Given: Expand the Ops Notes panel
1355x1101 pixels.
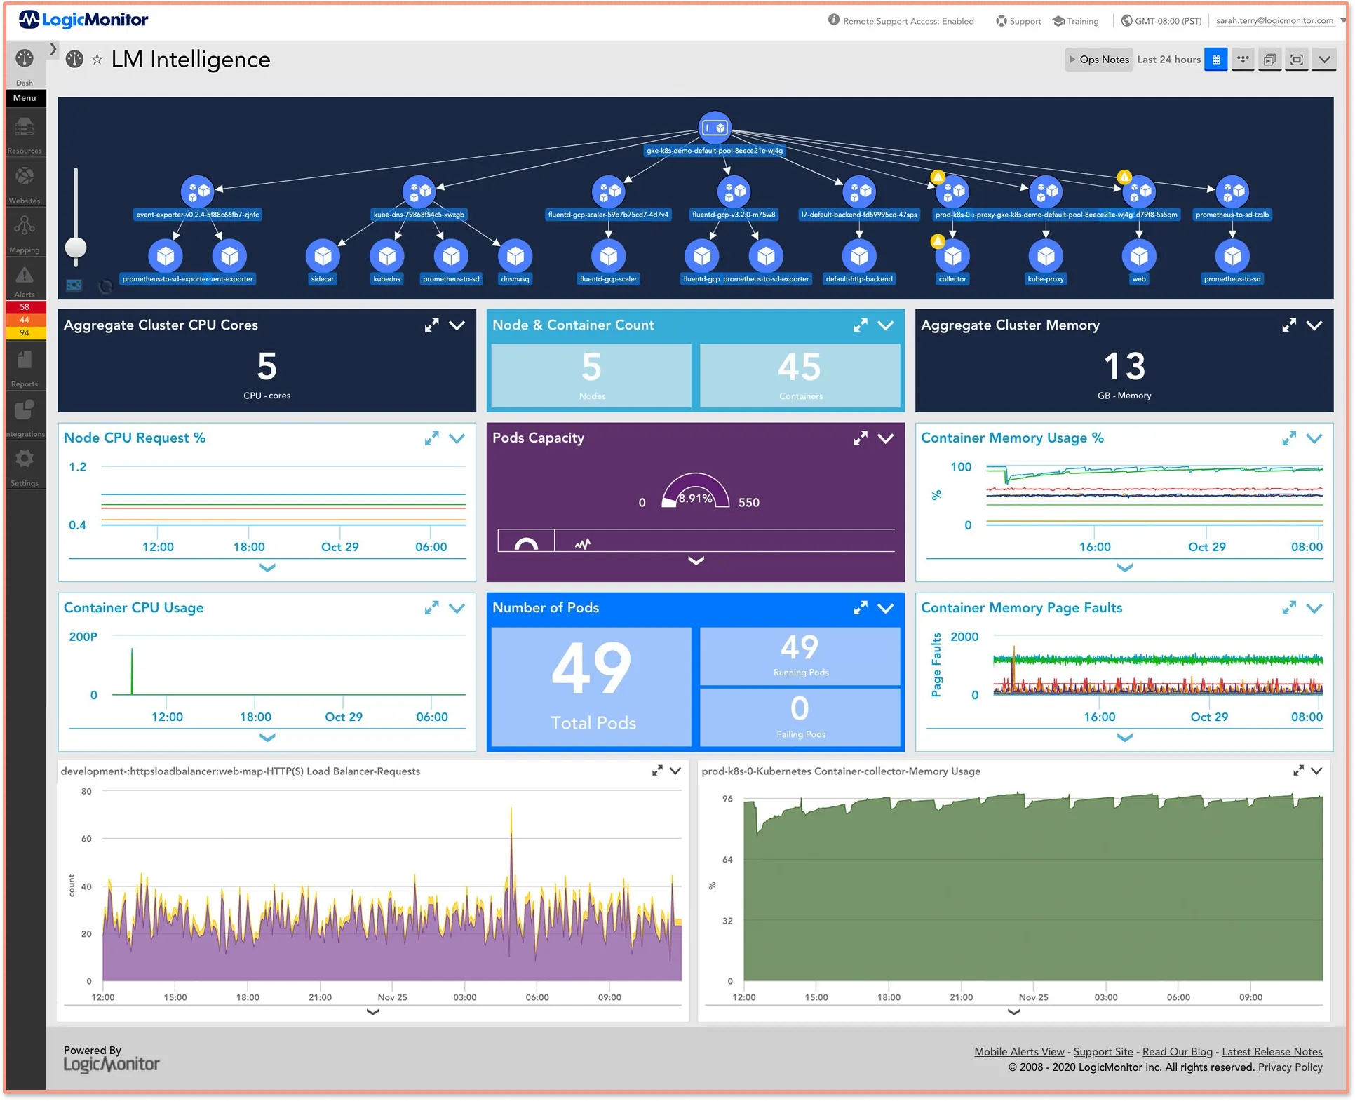Looking at the screenshot, I should click(1099, 60).
